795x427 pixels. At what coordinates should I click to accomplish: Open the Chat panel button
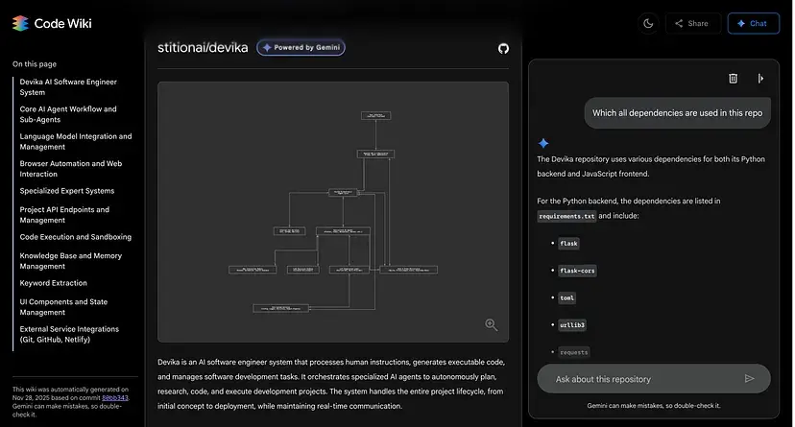coord(753,23)
